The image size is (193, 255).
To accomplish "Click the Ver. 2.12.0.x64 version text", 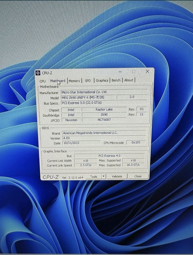I will point(73,178).
